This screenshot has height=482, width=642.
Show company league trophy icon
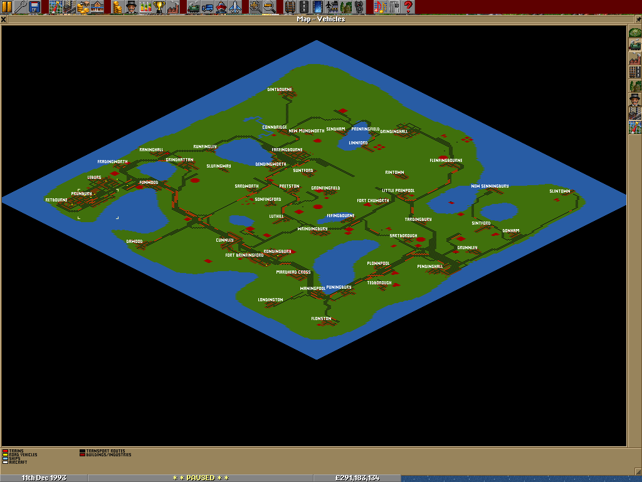point(159,7)
